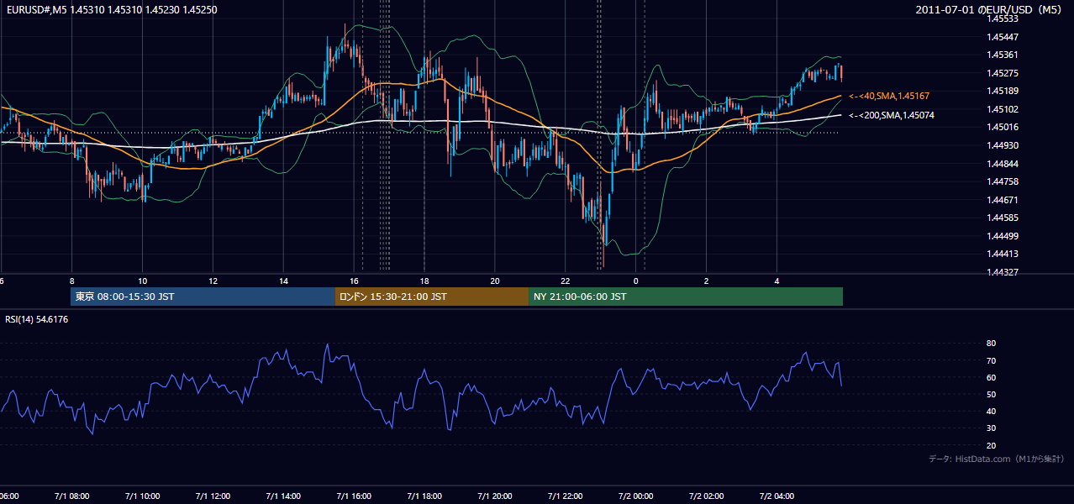Click hour tick 22 under price chart
This screenshot has height=504, width=1074.
pyautogui.click(x=566, y=281)
